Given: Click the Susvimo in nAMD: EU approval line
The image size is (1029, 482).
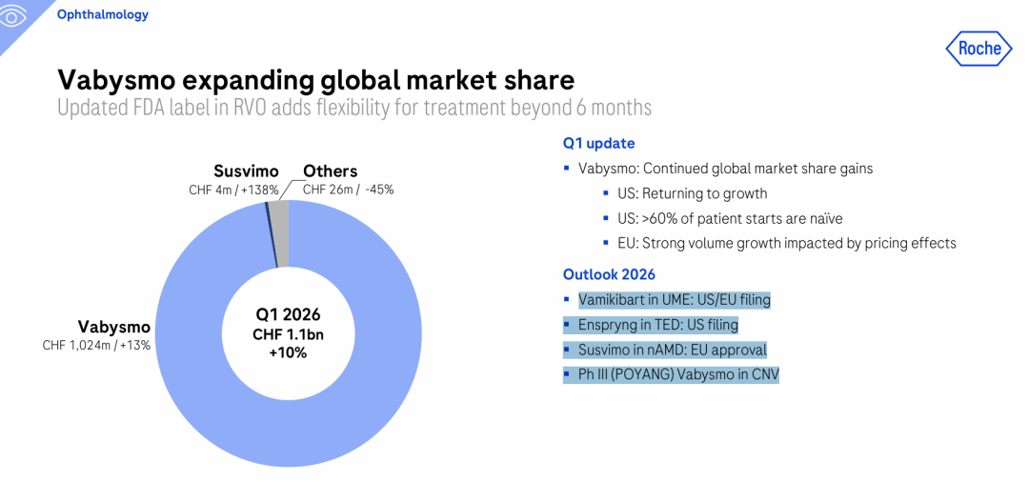Looking at the screenshot, I should click(672, 350).
